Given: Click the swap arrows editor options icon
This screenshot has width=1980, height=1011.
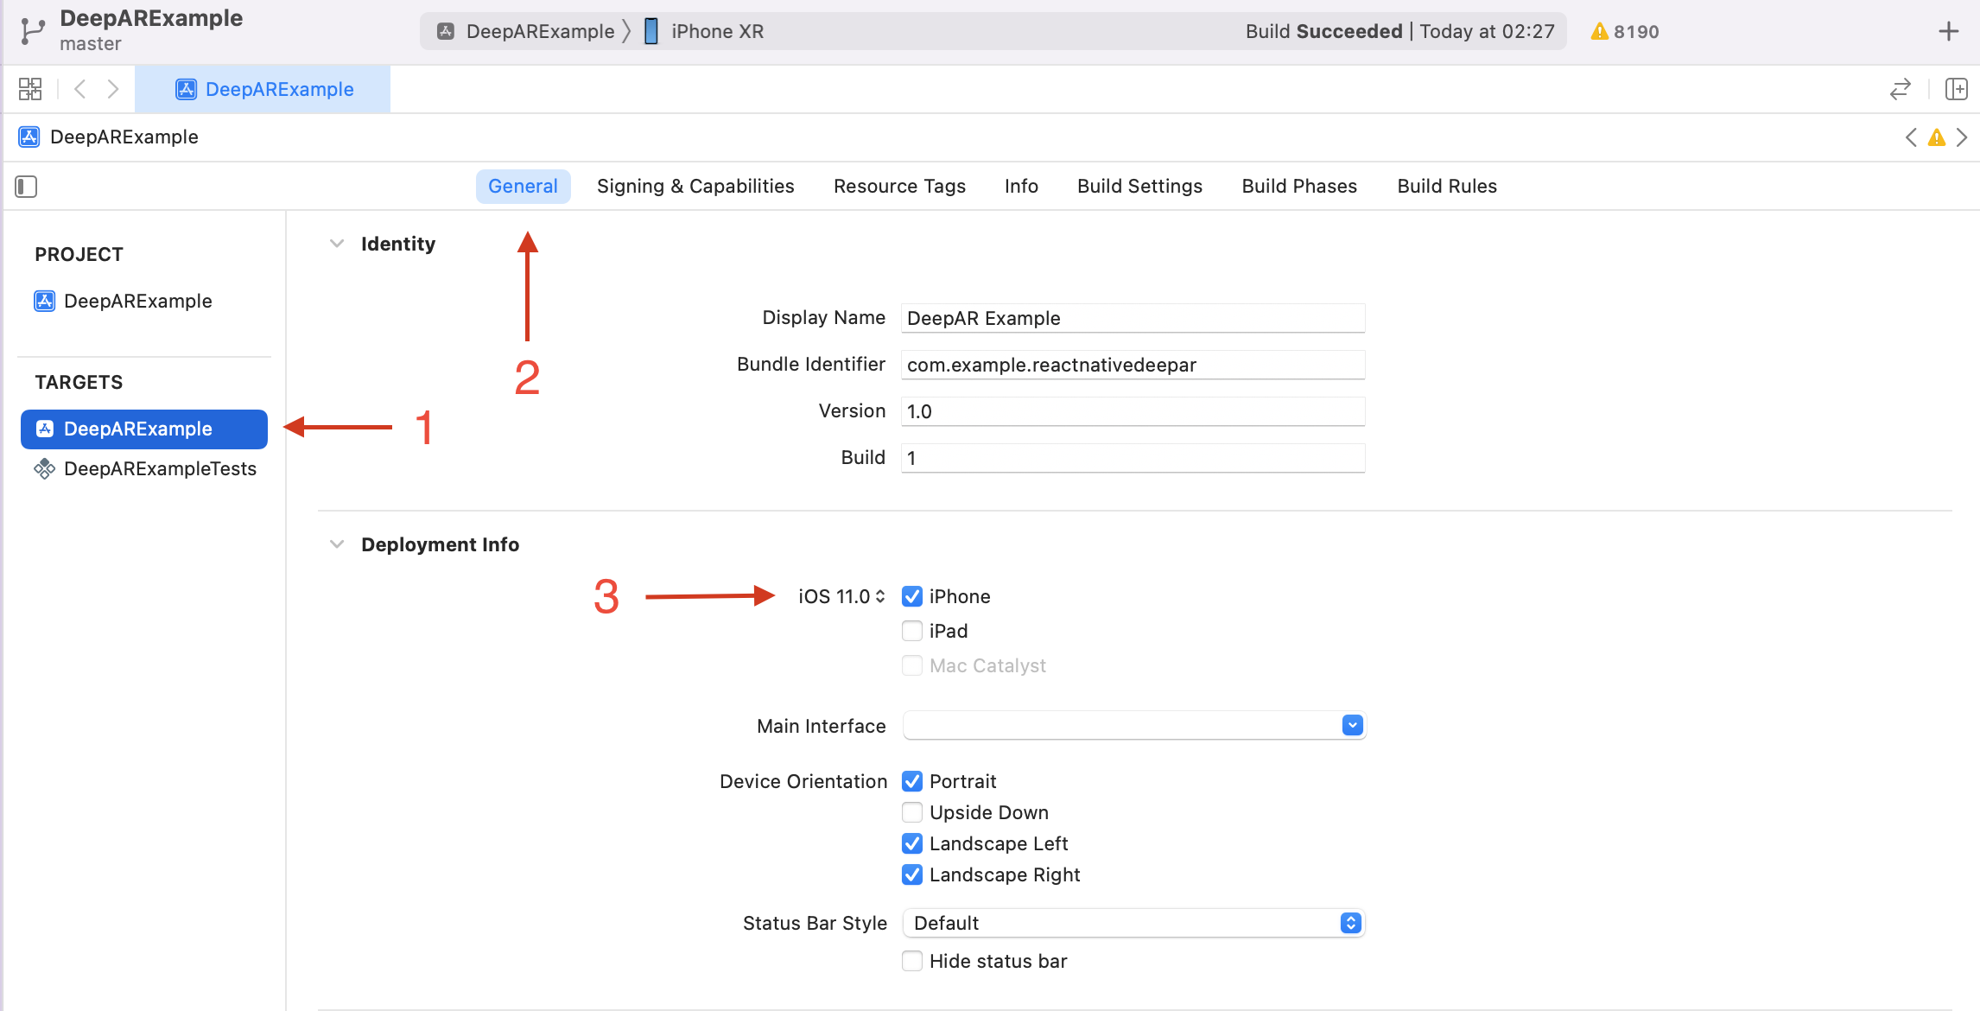Looking at the screenshot, I should (1901, 89).
